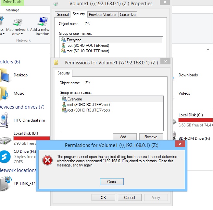Image resolution: width=213 pixels, height=210 pixels.
Task: Click single user icon in Permissions list
Action: point(64,104)
